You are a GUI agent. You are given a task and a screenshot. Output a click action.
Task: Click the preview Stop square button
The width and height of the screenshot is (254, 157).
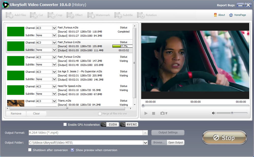[x=154, y=113]
